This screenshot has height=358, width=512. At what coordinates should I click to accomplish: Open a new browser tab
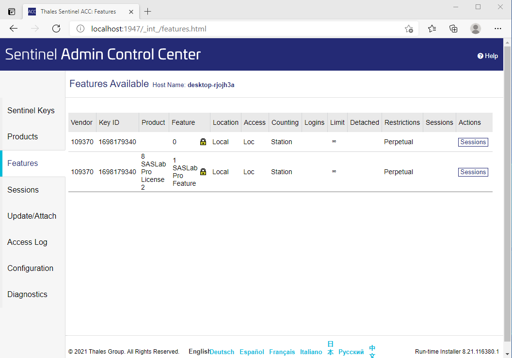click(x=147, y=12)
